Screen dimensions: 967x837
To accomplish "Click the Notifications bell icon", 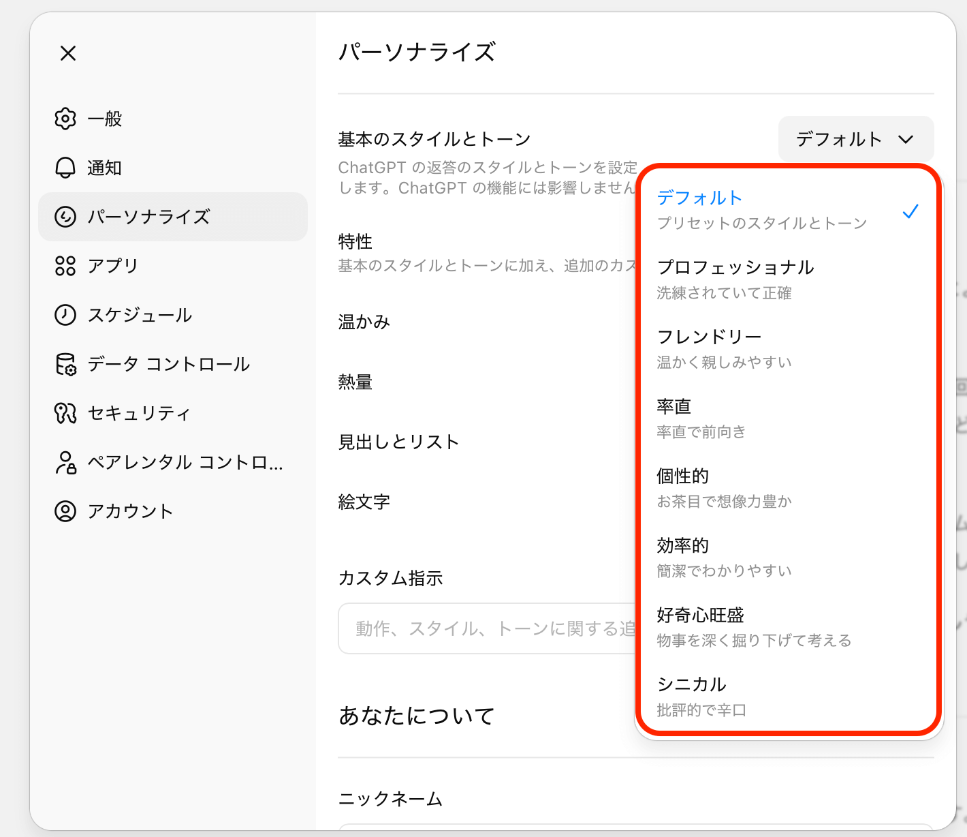I will tap(65, 168).
